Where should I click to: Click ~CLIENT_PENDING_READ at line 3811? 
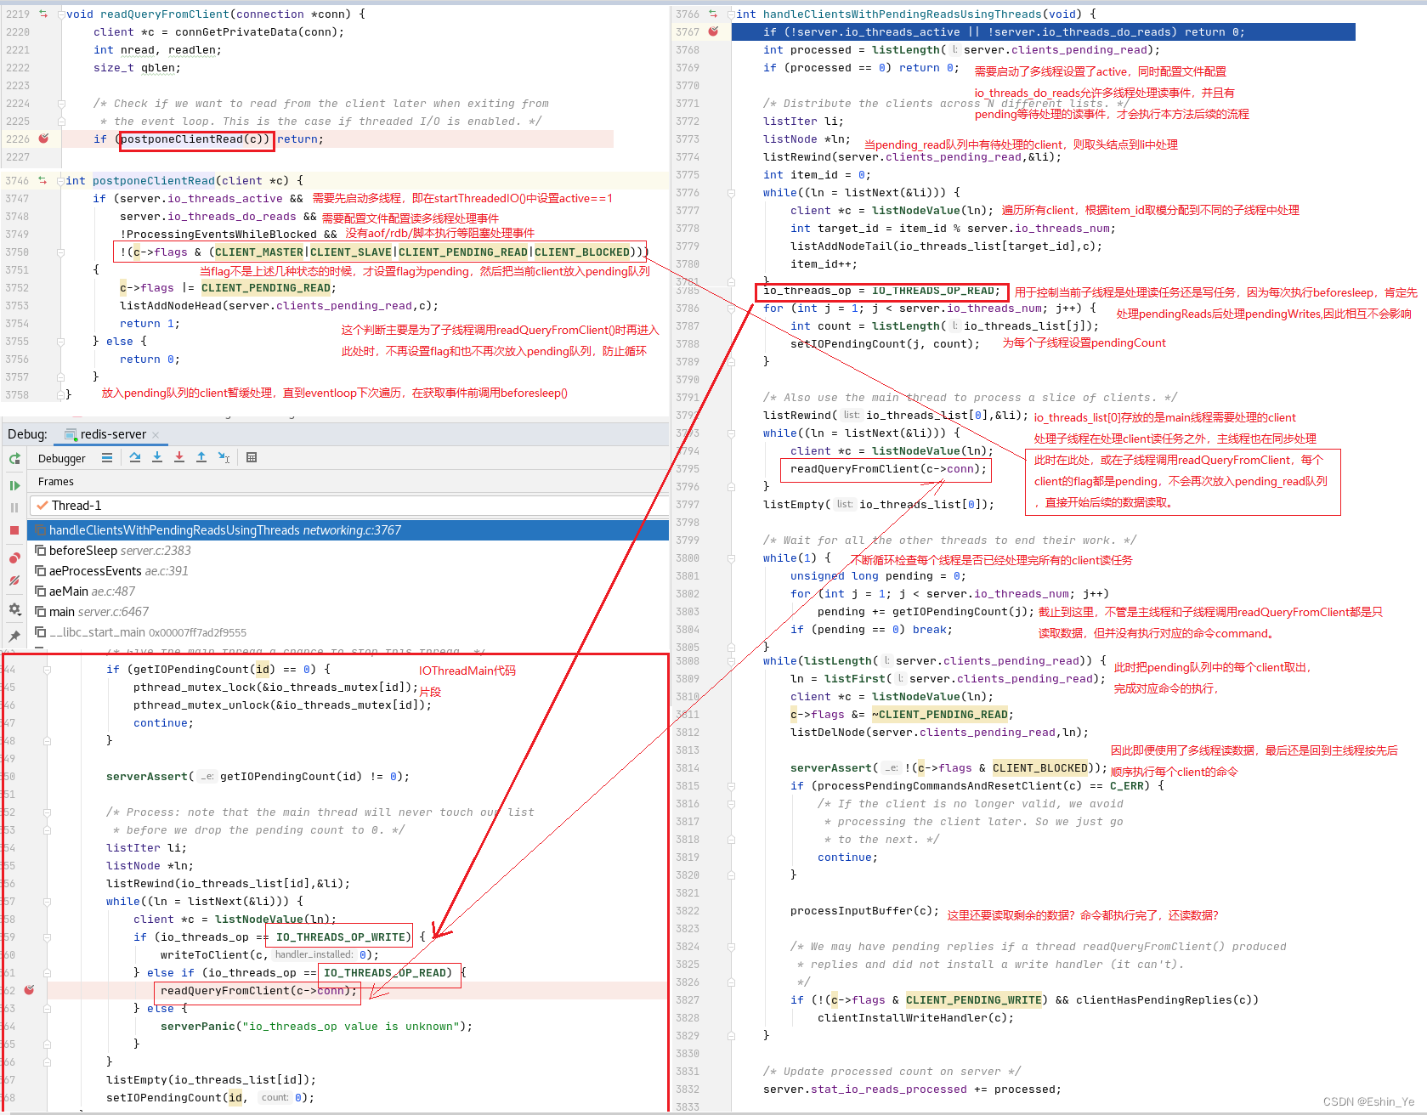click(942, 715)
